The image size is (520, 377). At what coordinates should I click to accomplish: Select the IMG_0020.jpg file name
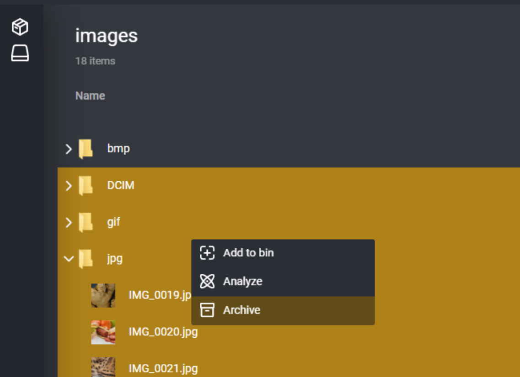(163, 332)
